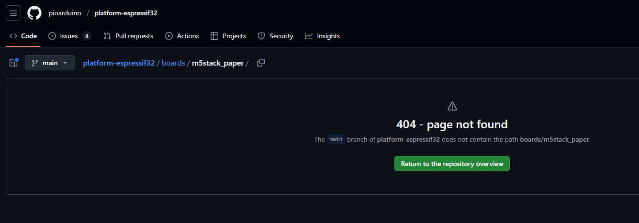639x223 pixels.
Task: Navigate to boards folder in breadcrumb
Action: click(x=173, y=63)
